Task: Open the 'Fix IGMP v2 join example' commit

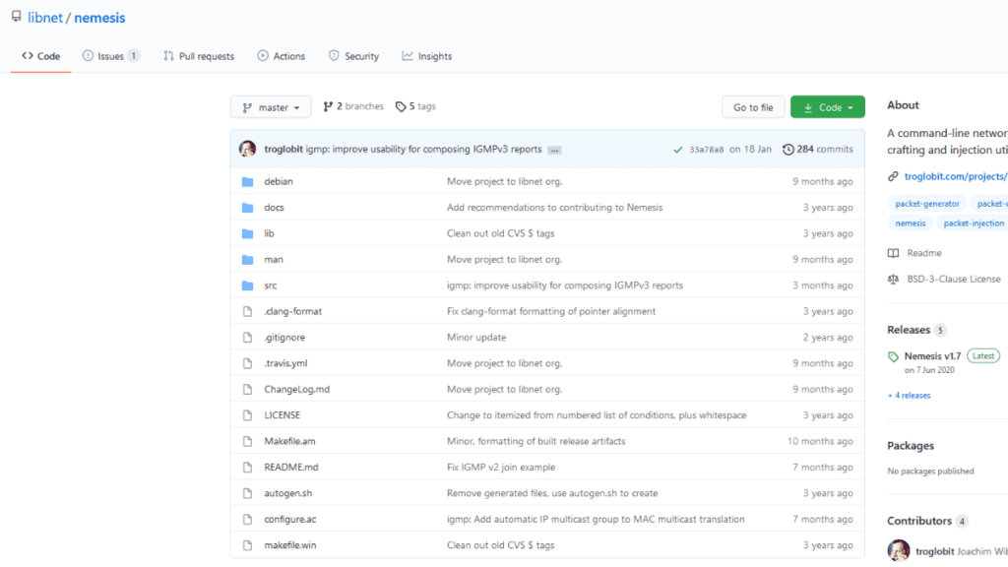Action: click(501, 468)
